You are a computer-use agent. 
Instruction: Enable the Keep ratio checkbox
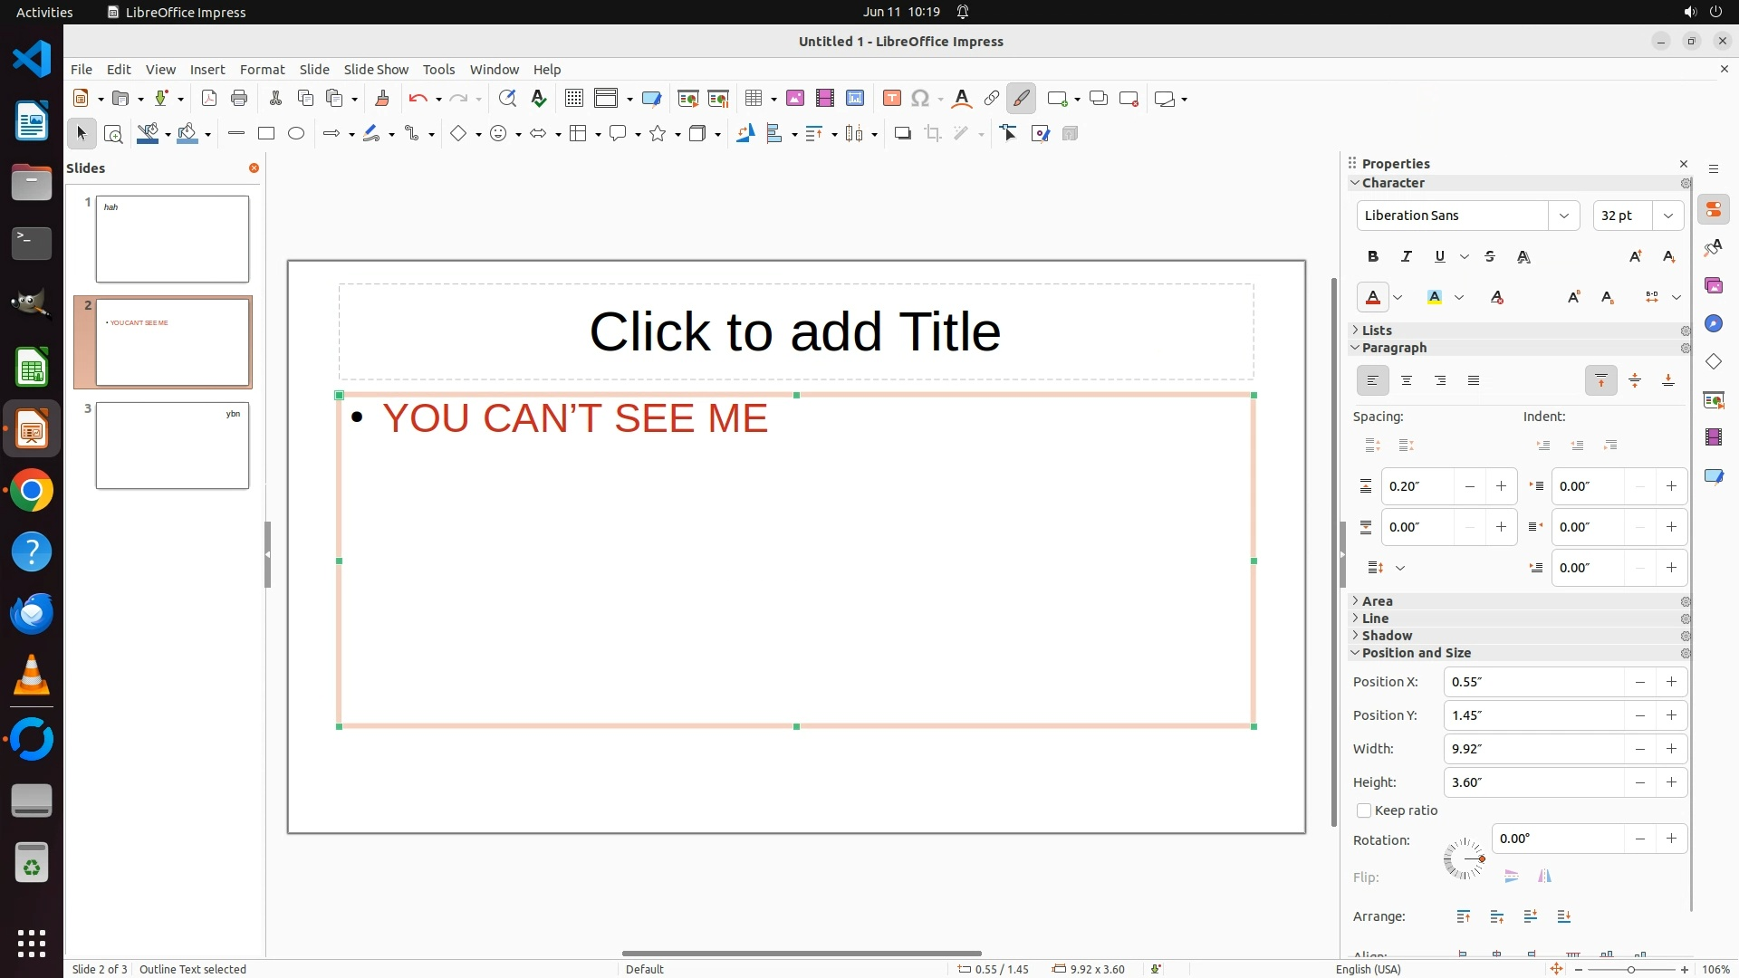(x=1364, y=810)
